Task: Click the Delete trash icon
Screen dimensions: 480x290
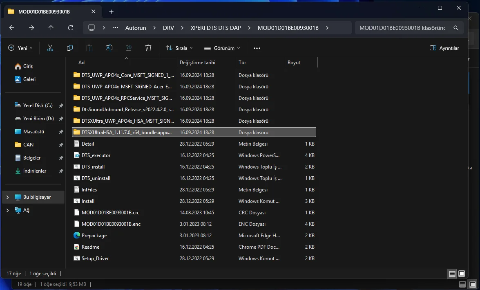Action: click(x=148, y=48)
